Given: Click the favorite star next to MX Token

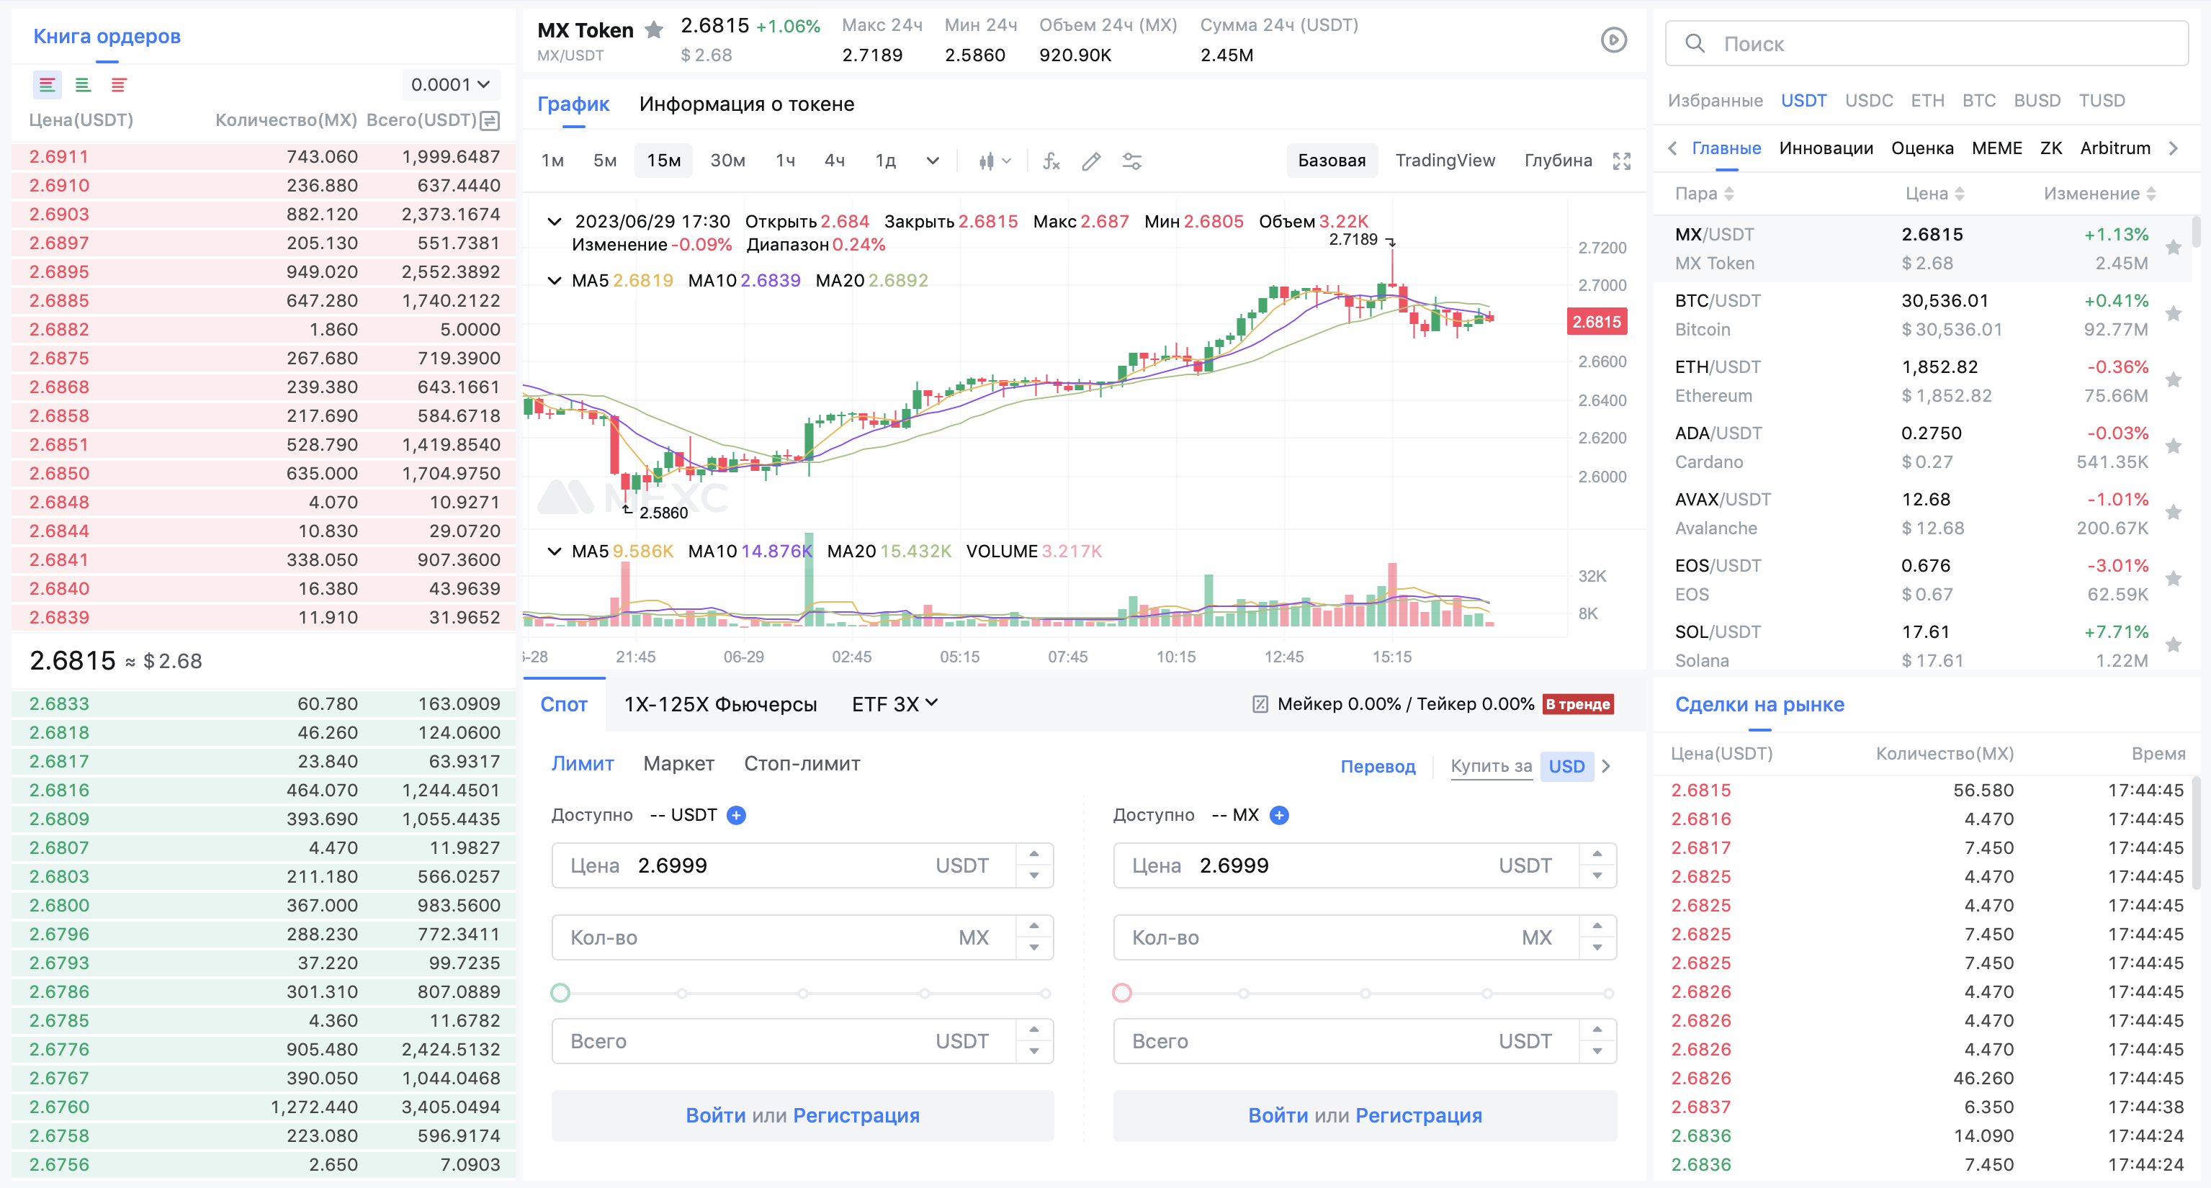Looking at the screenshot, I should pos(654,30).
